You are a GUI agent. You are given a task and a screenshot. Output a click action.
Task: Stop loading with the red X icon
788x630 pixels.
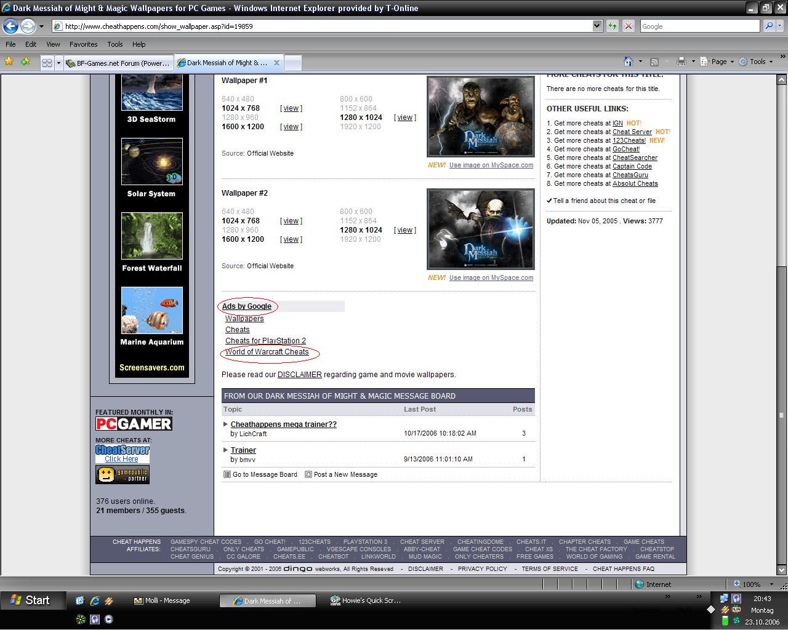[x=628, y=26]
